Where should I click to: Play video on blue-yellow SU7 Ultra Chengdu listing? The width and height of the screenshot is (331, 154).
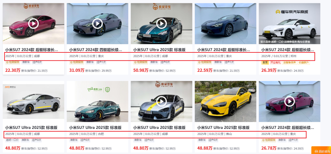[x=162, y=102]
